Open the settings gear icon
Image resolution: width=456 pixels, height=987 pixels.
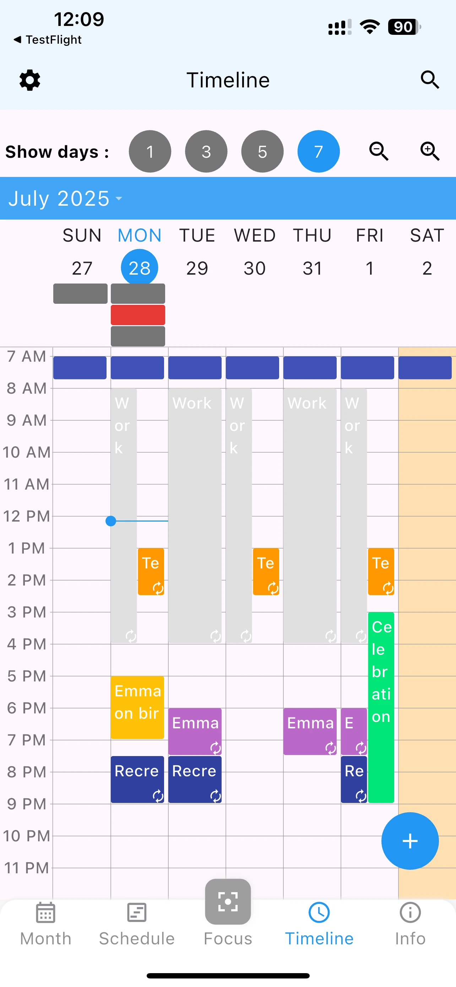pos(29,80)
